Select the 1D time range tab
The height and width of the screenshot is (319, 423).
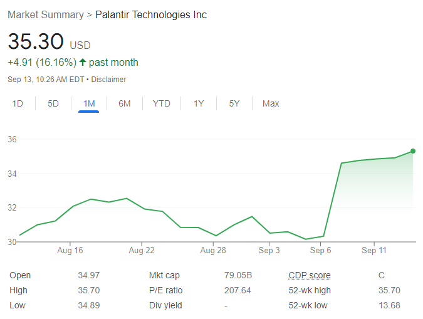pos(18,103)
